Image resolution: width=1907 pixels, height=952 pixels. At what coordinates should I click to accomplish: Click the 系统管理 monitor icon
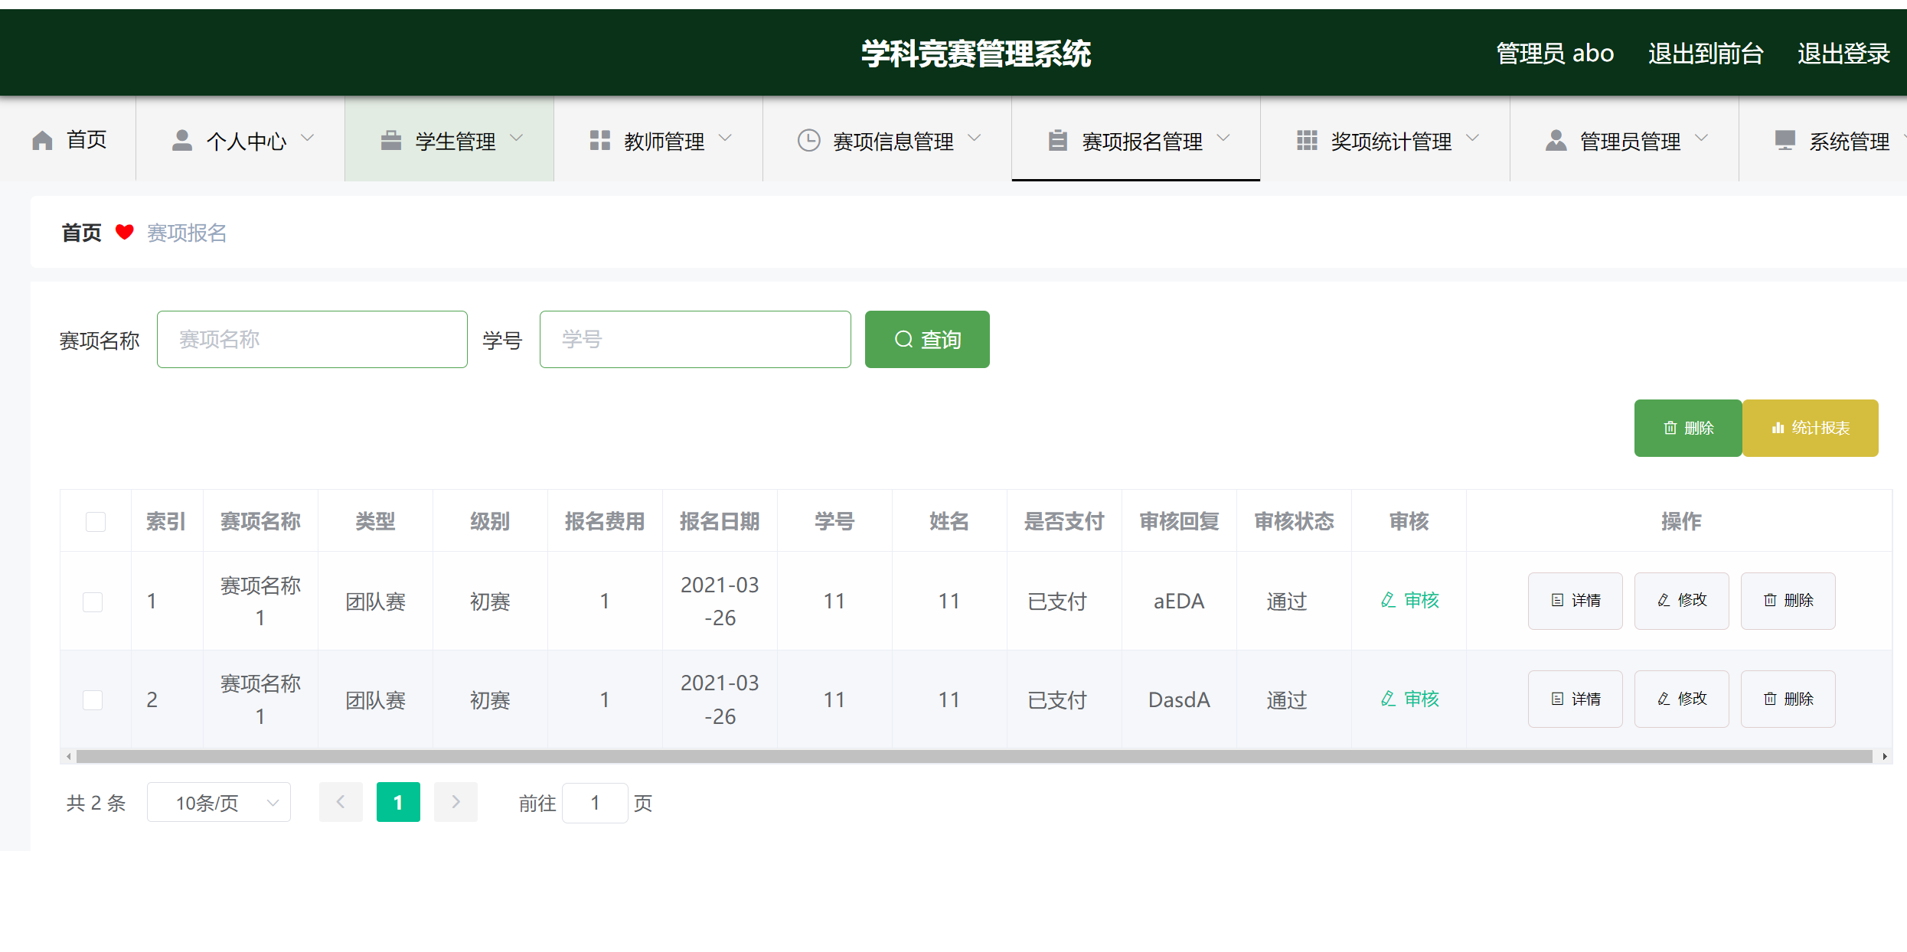[1785, 139]
